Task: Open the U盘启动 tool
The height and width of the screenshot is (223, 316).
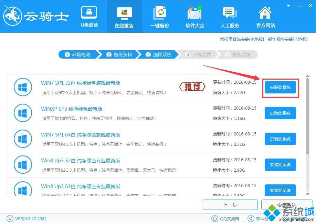Action: click(x=89, y=17)
